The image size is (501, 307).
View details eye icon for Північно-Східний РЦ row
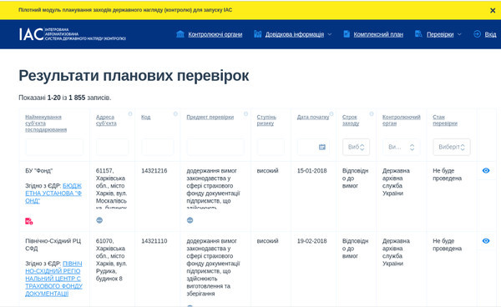coord(486,240)
